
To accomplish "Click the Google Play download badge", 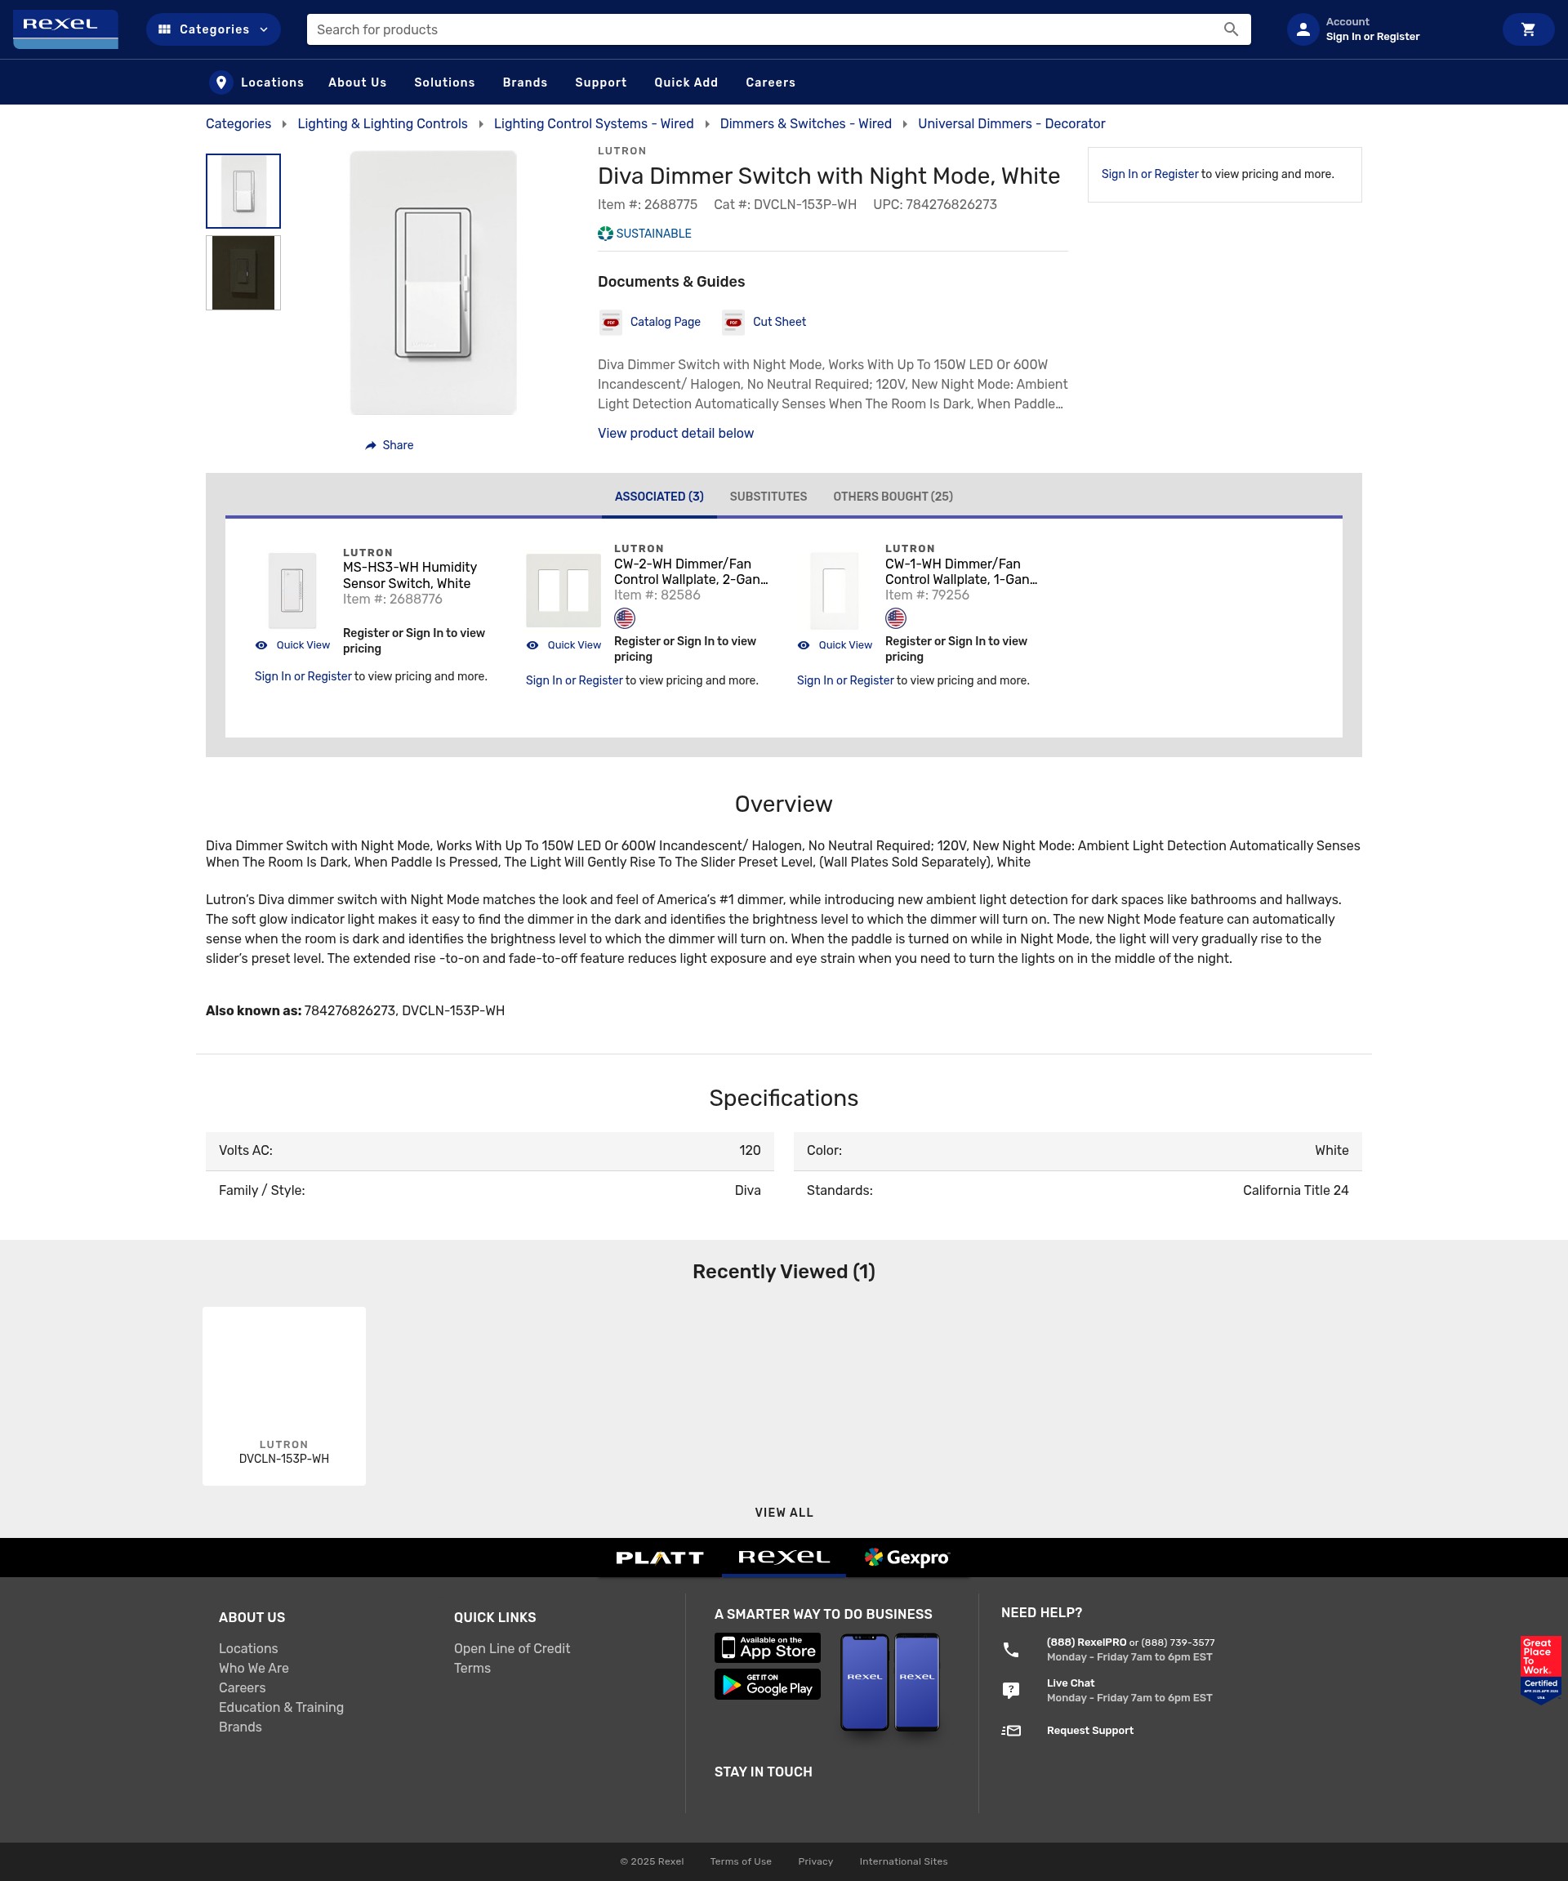I will coord(768,1684).
